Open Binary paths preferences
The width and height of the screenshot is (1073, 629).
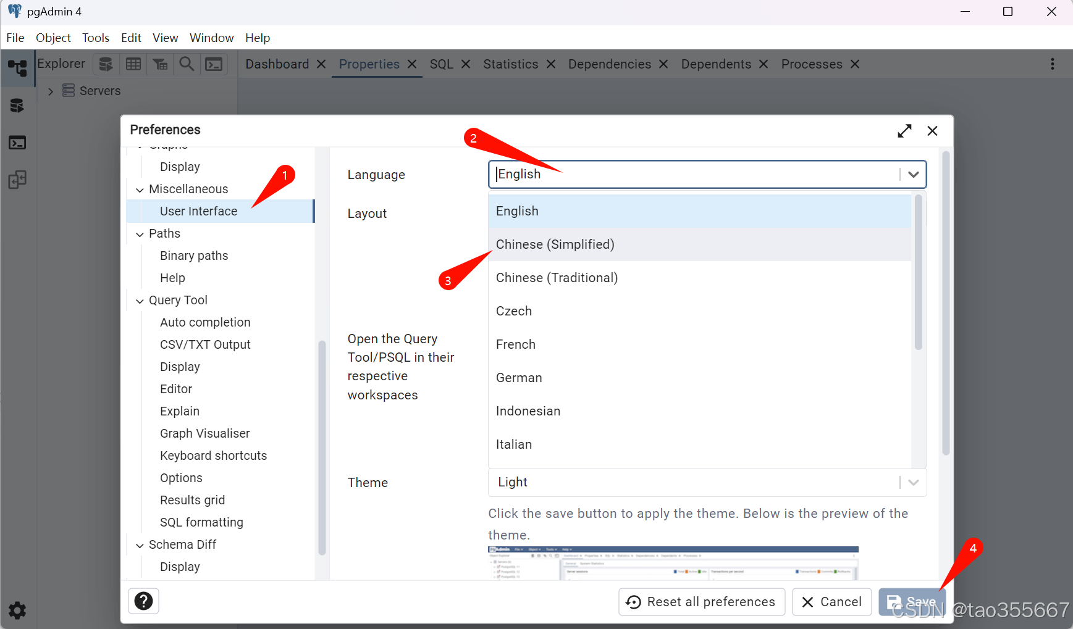click(x=194, y=256)
